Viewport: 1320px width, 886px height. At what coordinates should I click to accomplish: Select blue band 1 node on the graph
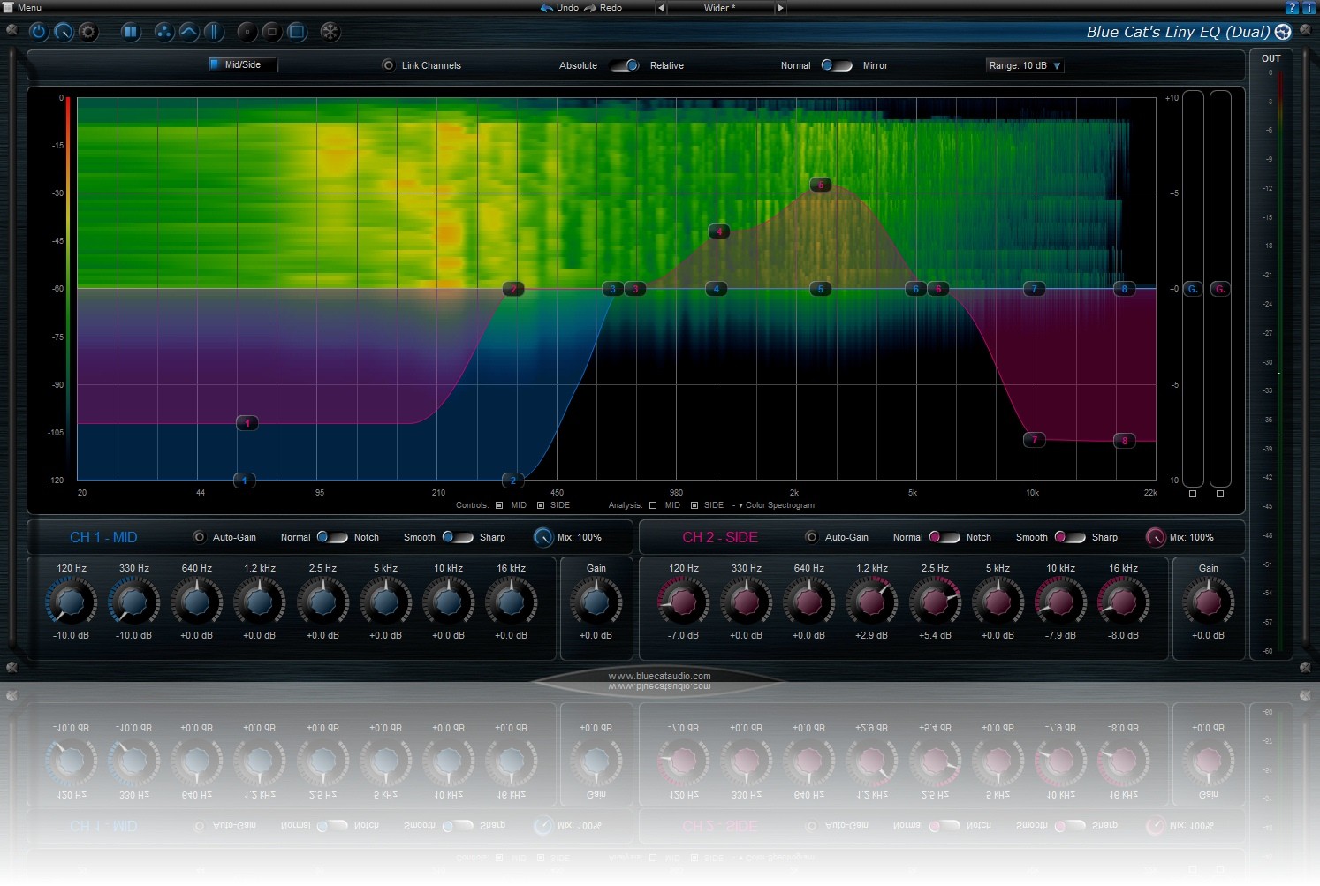tap(244, 481)
